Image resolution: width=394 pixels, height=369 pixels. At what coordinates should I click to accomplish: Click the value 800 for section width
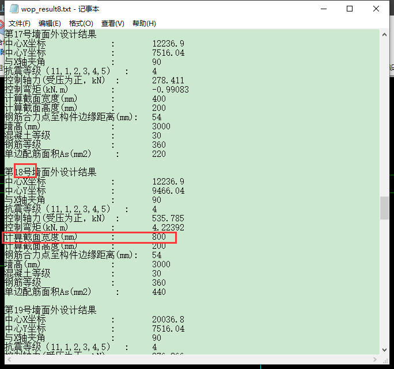[x=159, y=237]
